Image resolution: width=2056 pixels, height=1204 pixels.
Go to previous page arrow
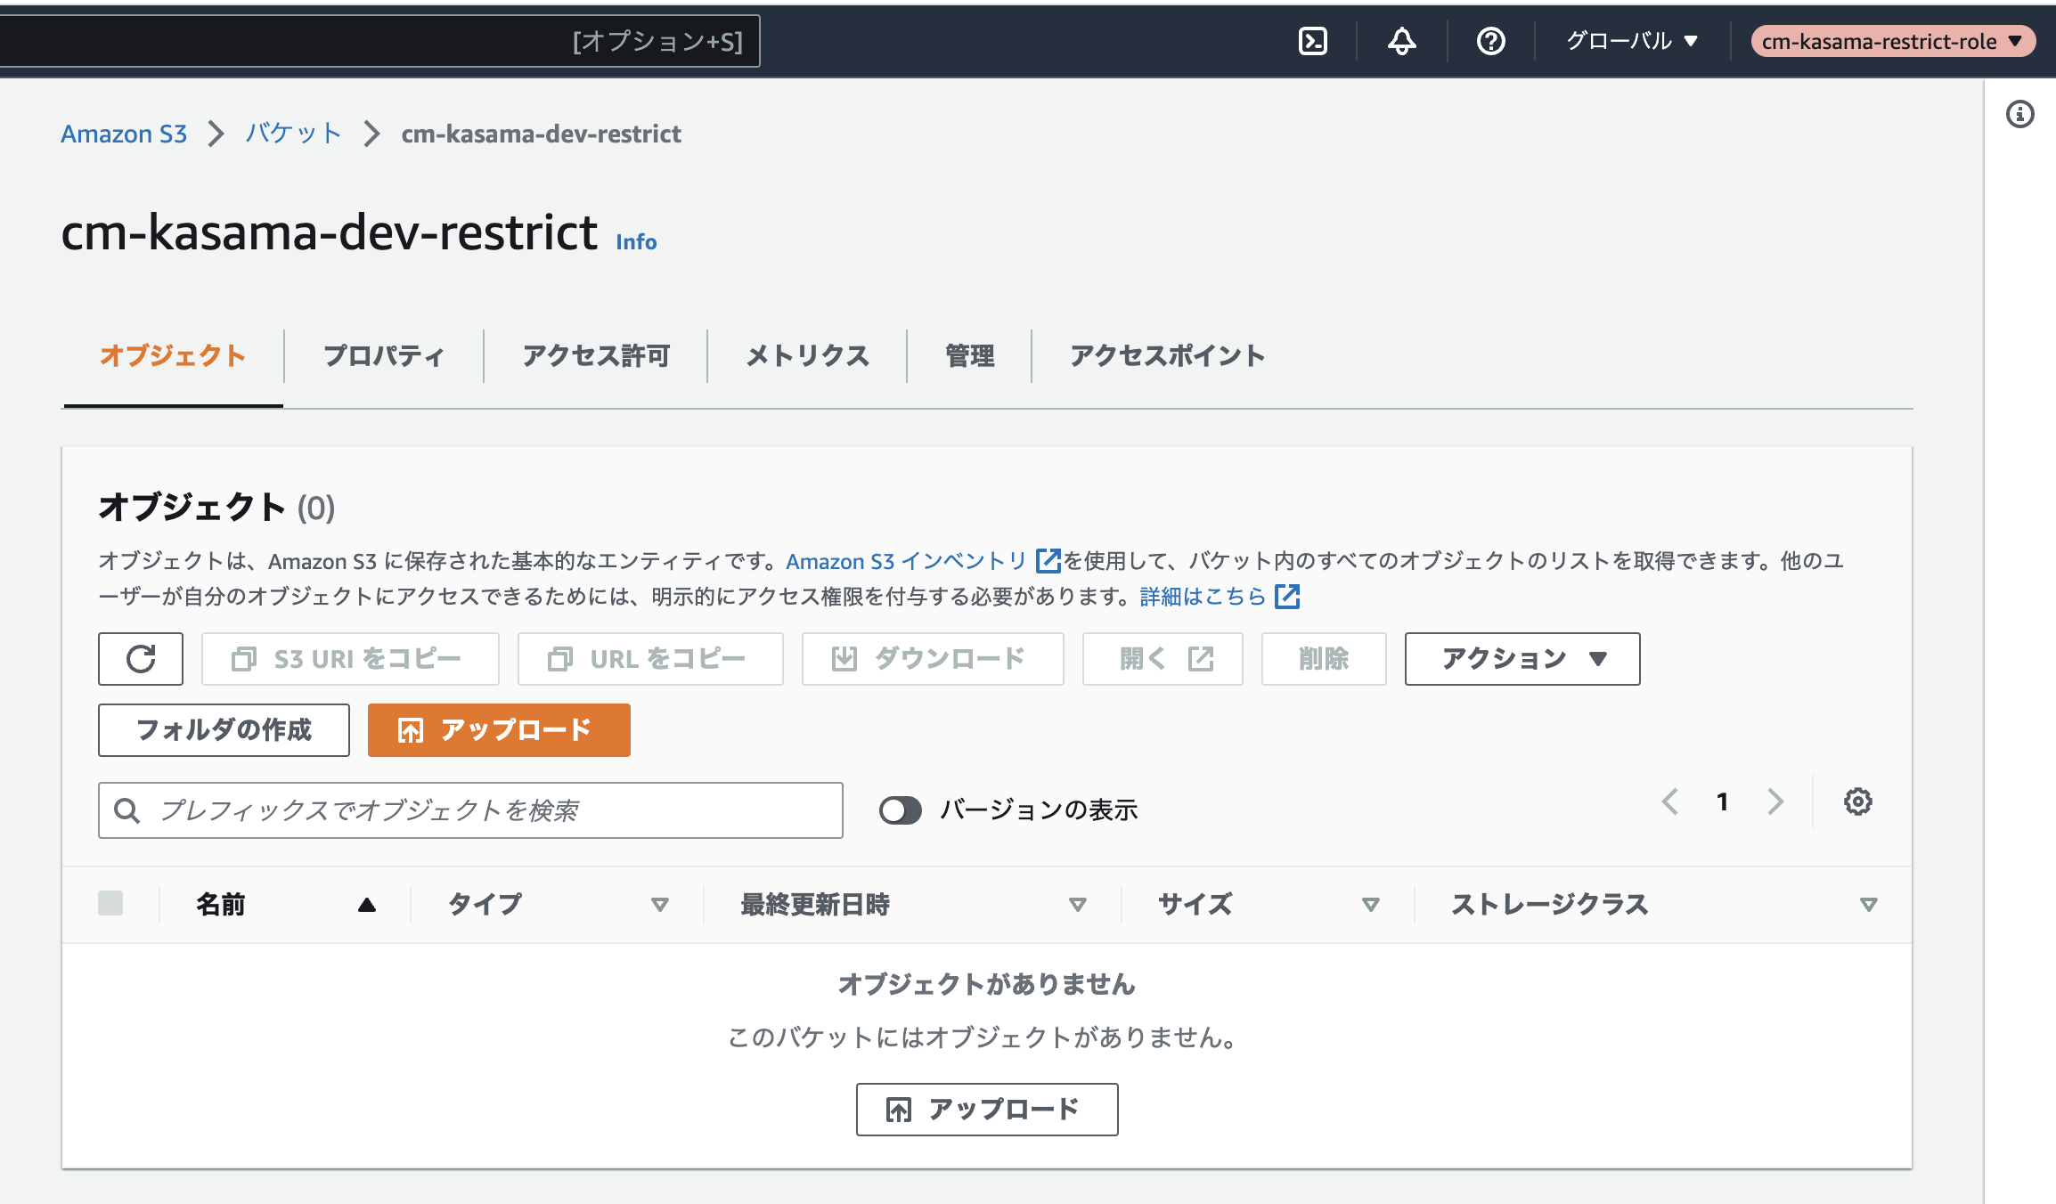(x=1670, y=801)
